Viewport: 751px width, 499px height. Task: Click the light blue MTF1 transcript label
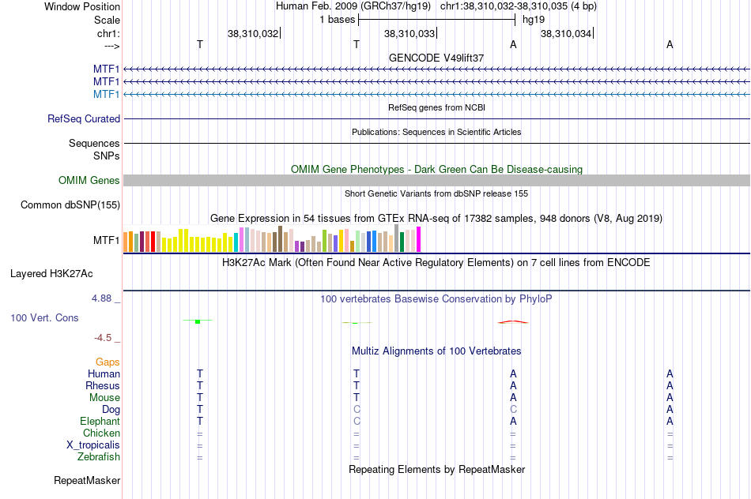point(107,94)
